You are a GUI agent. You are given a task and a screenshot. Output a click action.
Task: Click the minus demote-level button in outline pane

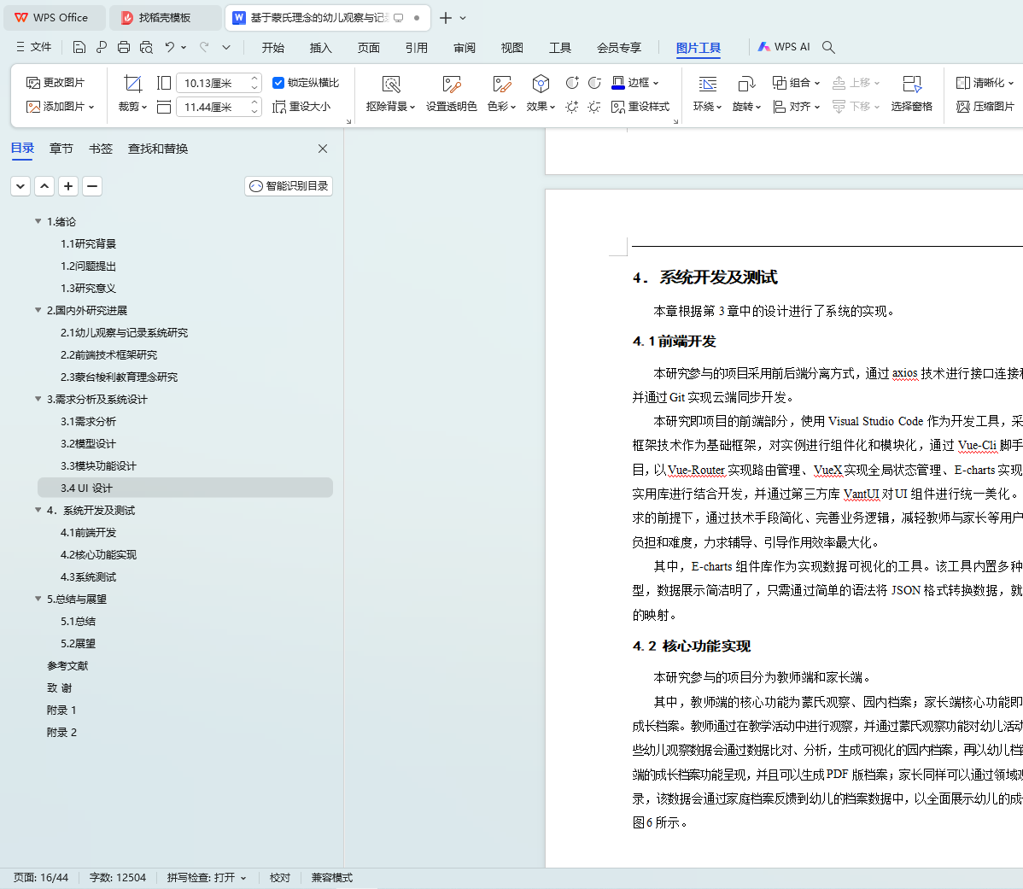tap(92, 186)
